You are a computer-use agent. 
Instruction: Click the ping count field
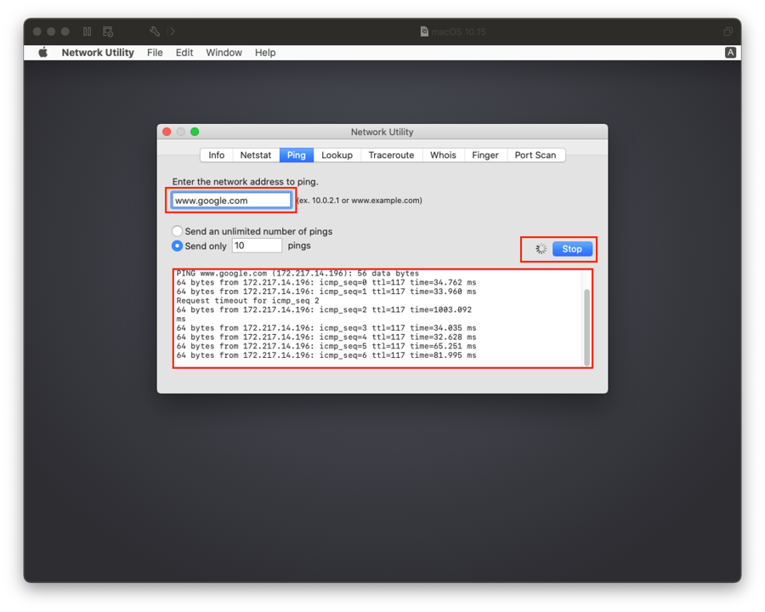[257, 246]
